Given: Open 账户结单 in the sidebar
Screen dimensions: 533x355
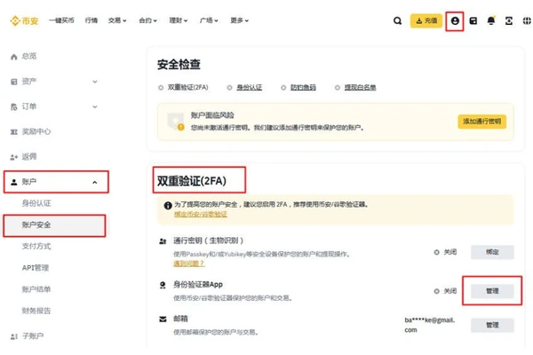Looking at the screenshot, I should click(36, 289).
